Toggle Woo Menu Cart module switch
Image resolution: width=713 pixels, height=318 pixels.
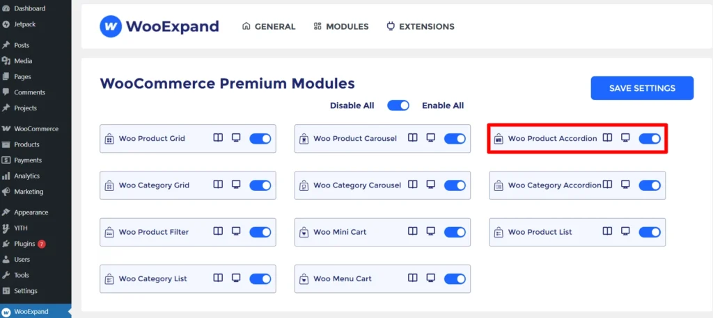coord(455,278)
